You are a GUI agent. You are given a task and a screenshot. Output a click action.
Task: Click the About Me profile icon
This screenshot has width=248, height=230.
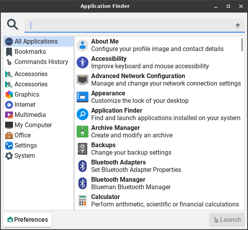click(x=83, y=45)
